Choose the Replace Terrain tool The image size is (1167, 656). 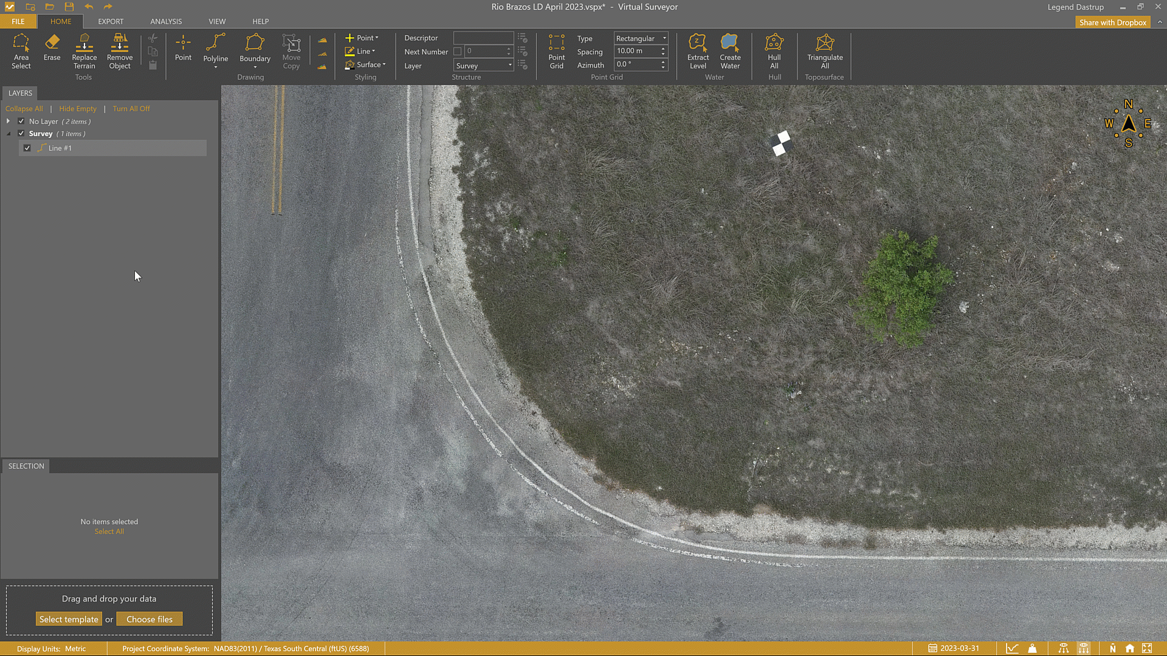tap(84, 51)
